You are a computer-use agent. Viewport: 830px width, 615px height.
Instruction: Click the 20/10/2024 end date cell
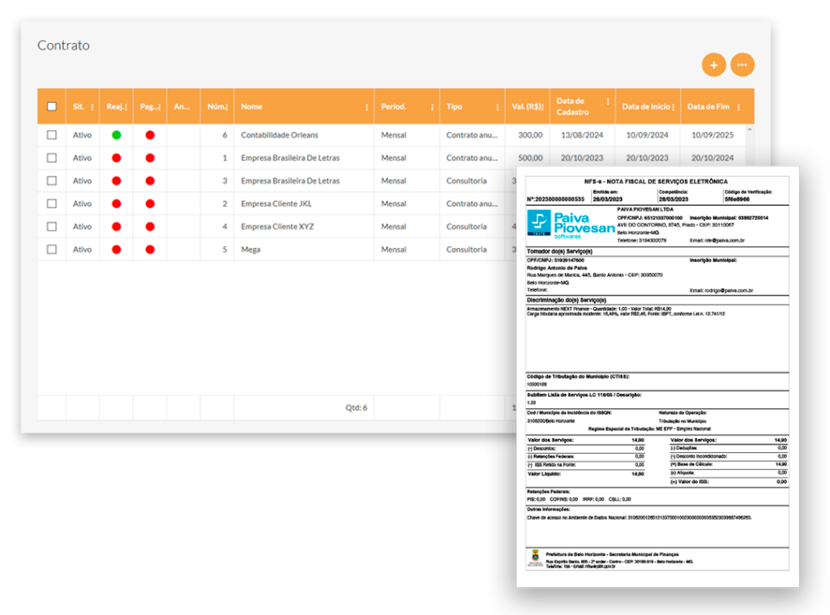point(712,158)
